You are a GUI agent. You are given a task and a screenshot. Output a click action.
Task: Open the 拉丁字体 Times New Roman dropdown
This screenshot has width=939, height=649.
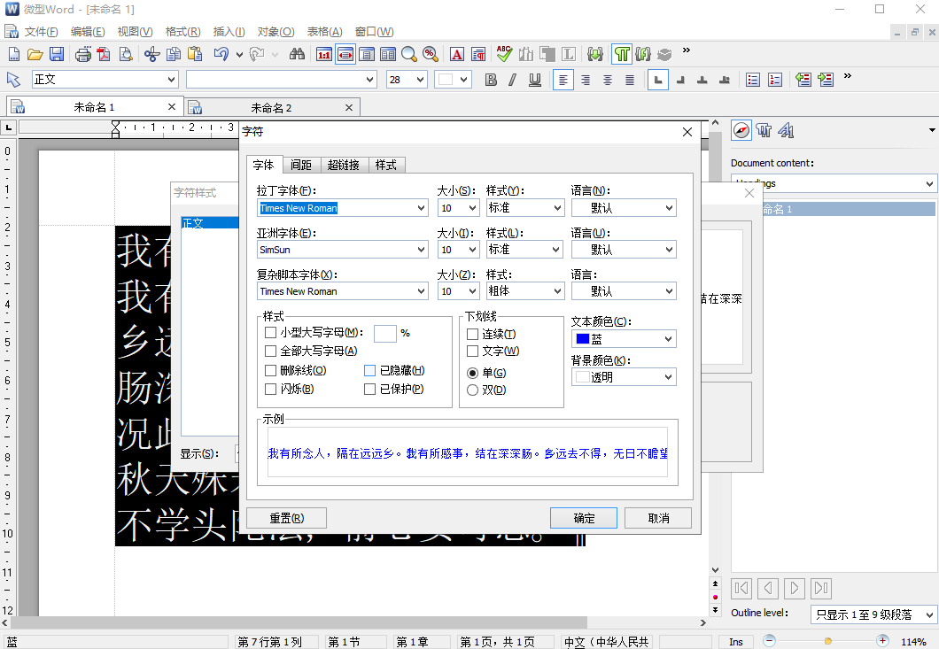click(422, 208)
